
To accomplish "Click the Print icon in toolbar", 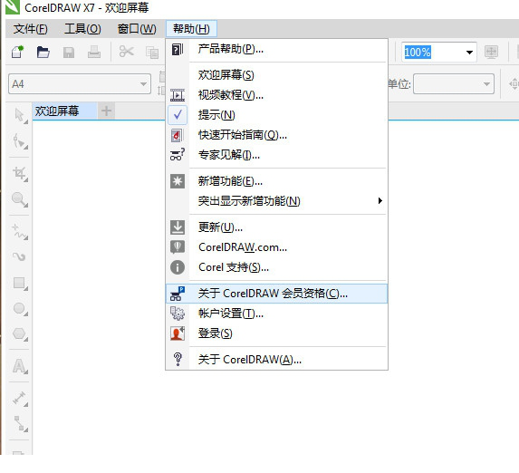I will (x=94, y=52).
